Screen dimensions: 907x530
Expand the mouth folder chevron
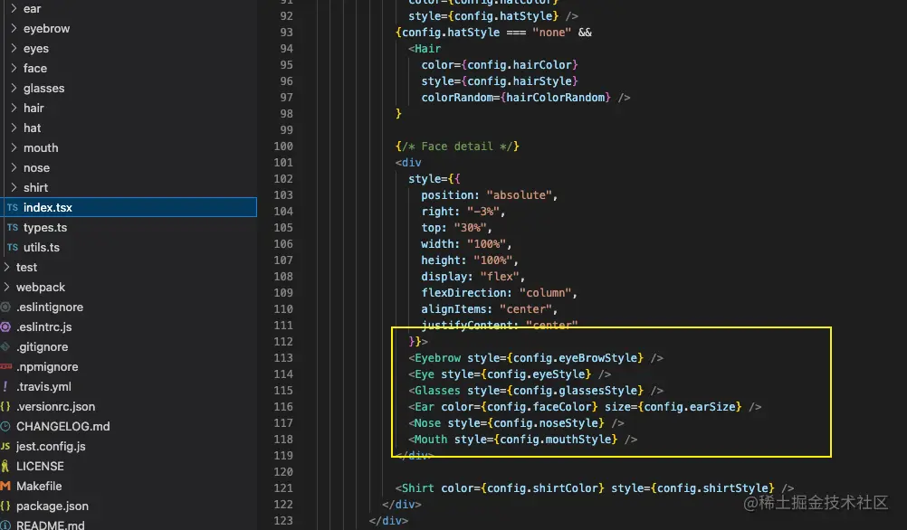coord(14,147)
